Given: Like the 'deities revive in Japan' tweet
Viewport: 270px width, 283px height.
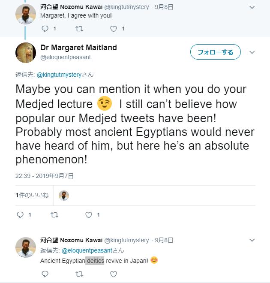Looking at the screenshot, I should 114,274.
